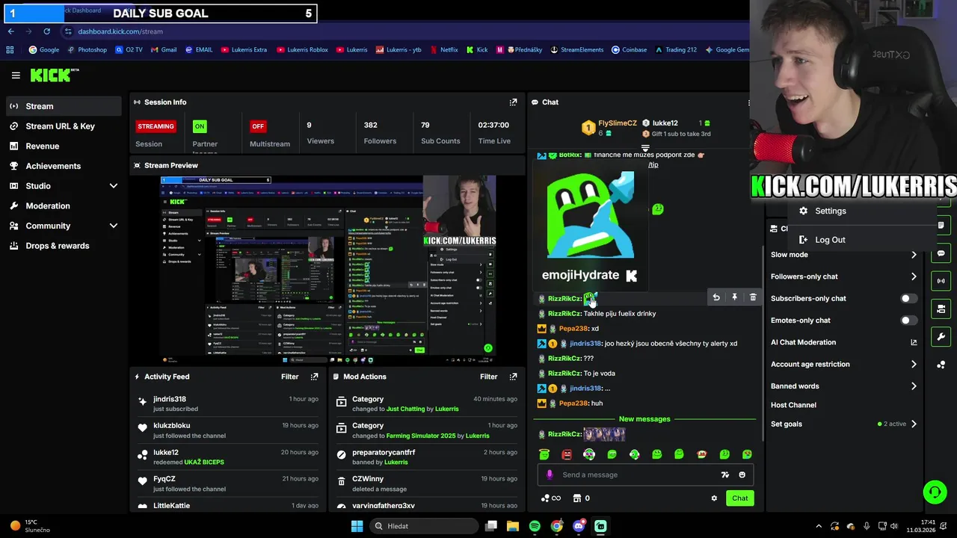This screenshot has width=957, height=538.
Task: Open the UKAŽ BICEPS reward link
Action: (204, 462)
